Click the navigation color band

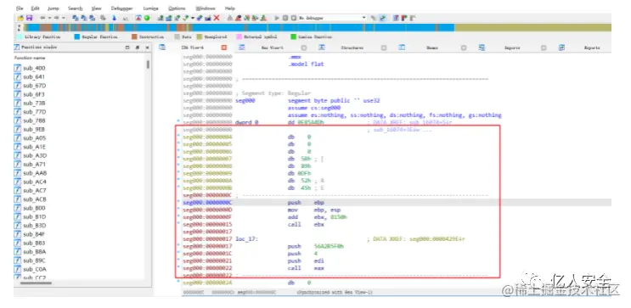(317, 27)
